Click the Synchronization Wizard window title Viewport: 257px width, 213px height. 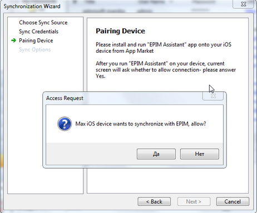[32, 6]
